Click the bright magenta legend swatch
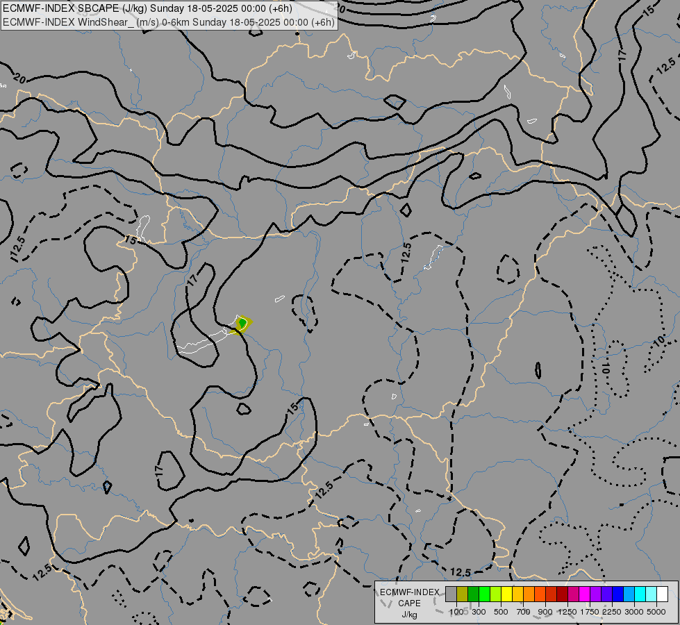The height and width of the screenshot is (625, 680). tap(584, 594)
